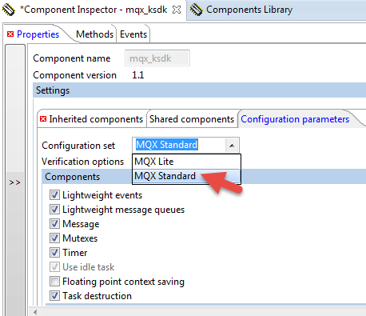Click the red error icon beside Properties

10,34
